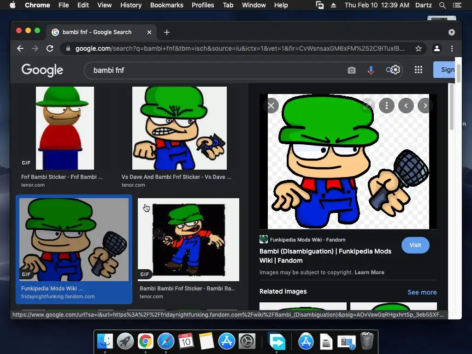Open Launchpad from the Dock
472x354 pixels.
pos(125,342)
